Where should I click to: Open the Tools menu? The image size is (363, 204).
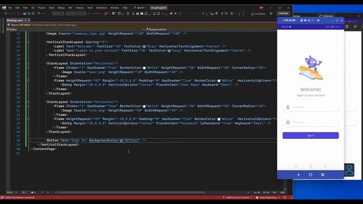pyautogui.click(x=90, y=7)
